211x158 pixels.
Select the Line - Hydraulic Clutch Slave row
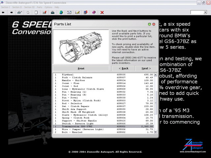coord(103,89)
